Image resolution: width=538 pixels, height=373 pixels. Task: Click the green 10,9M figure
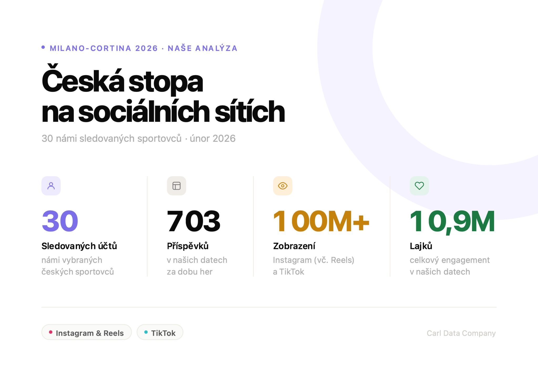coord(452,221)
